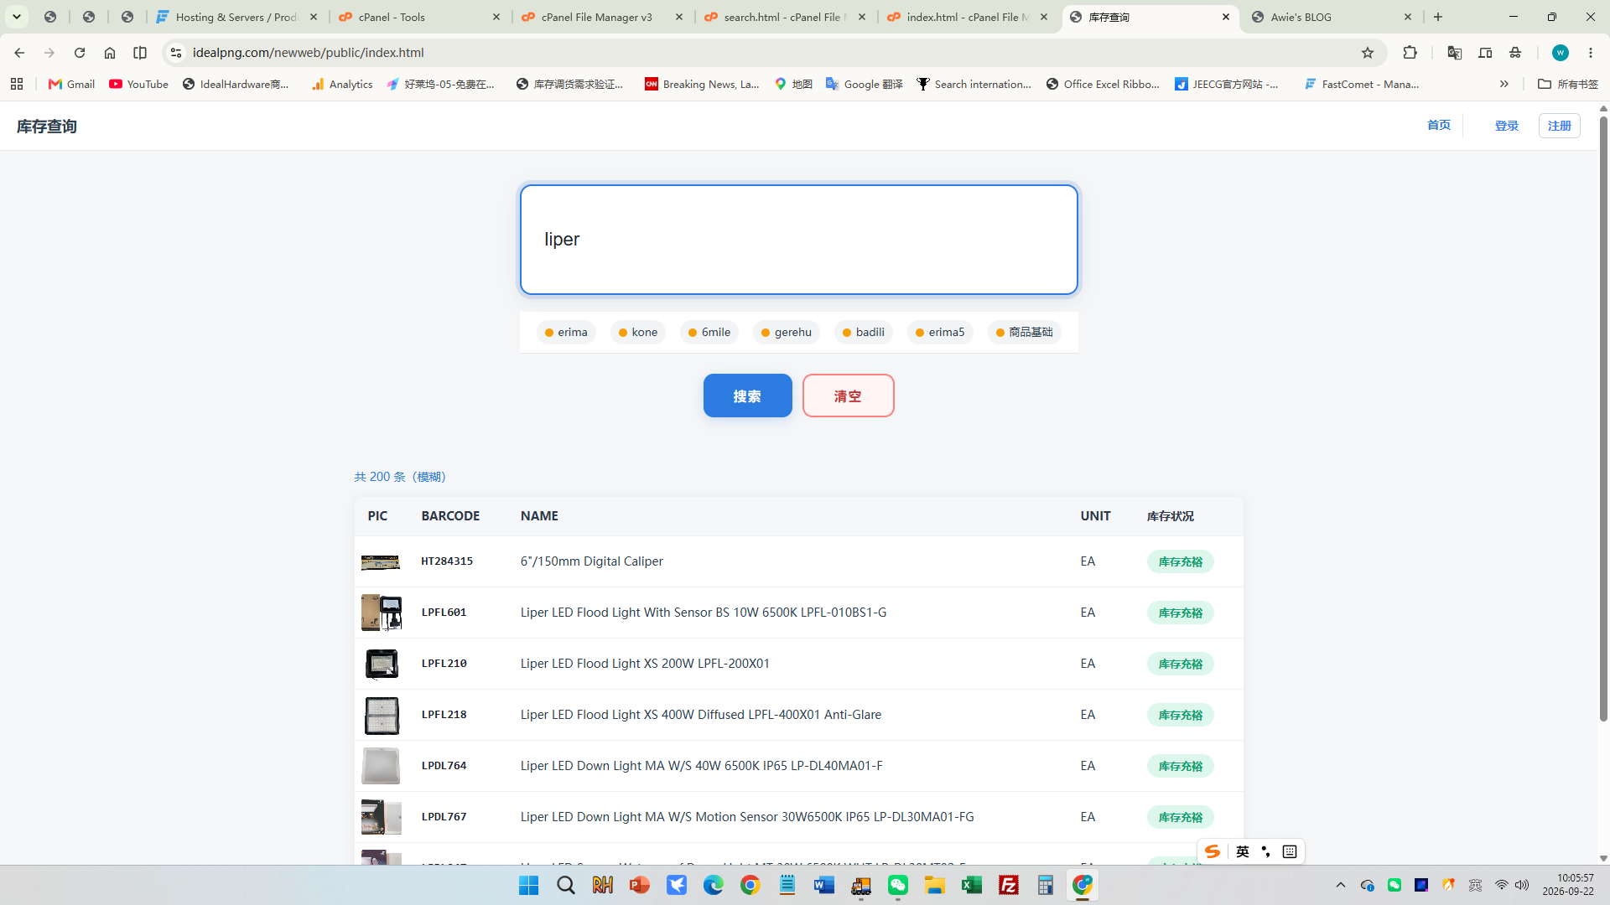
Task: Switch to cPanel File Manager v3 tab
Action: tap(603, 17)
